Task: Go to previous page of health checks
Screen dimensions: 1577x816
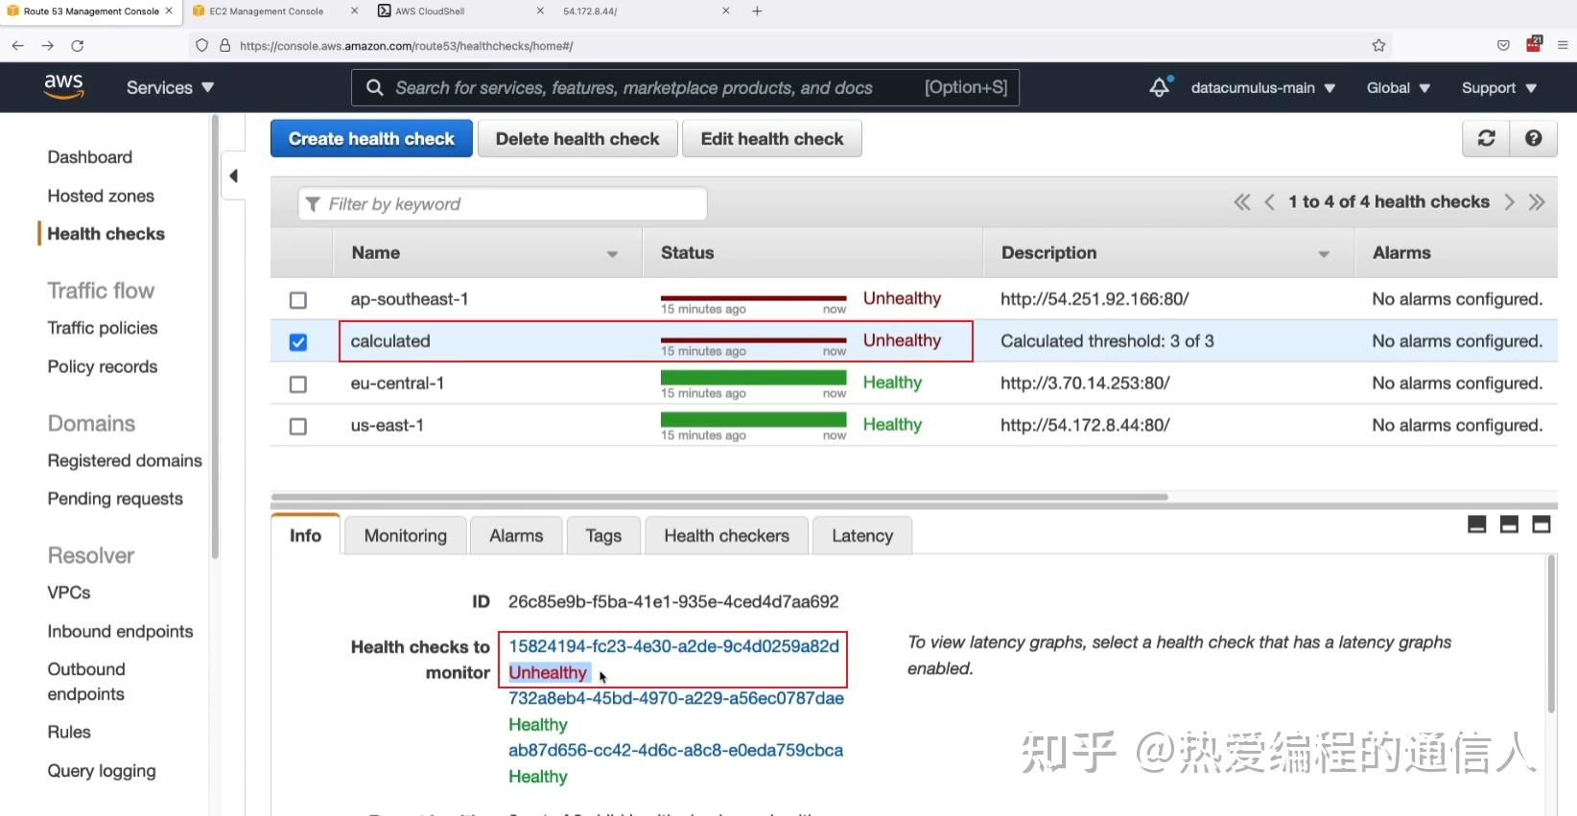Action: pos(1269,201)
